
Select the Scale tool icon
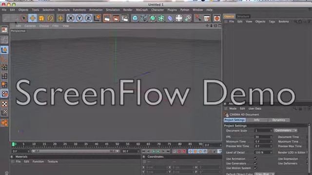point(41,18)
